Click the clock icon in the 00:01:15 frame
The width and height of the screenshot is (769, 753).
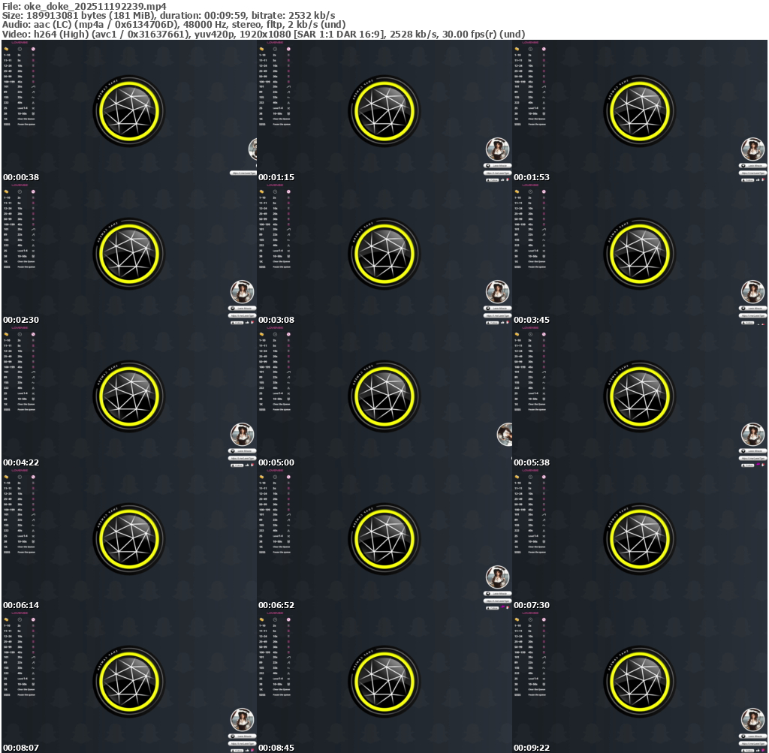(x=276, y=49)
